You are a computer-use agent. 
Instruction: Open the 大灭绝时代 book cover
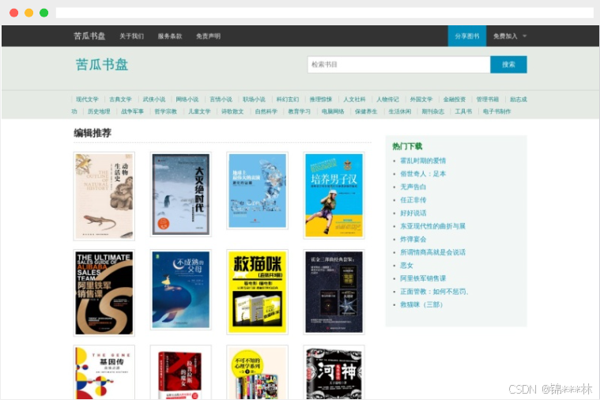[180, 194]
